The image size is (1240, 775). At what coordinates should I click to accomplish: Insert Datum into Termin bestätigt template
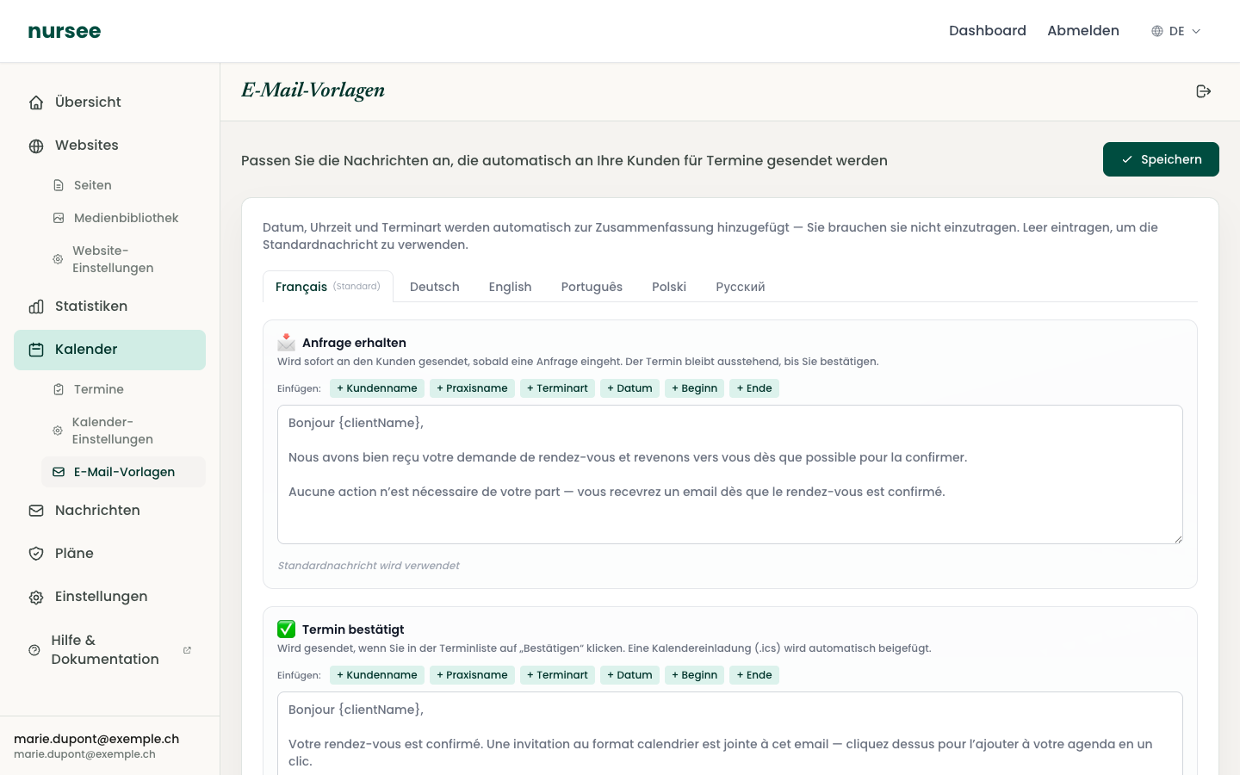(629, 675)
